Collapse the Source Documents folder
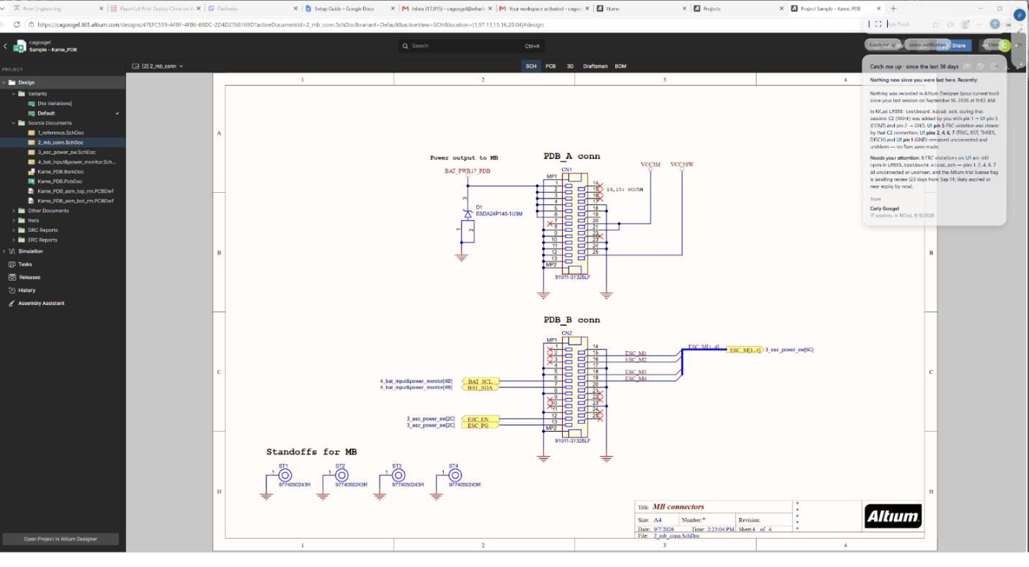This screenshot has height=567, width=1029. [x=13, y=123]
